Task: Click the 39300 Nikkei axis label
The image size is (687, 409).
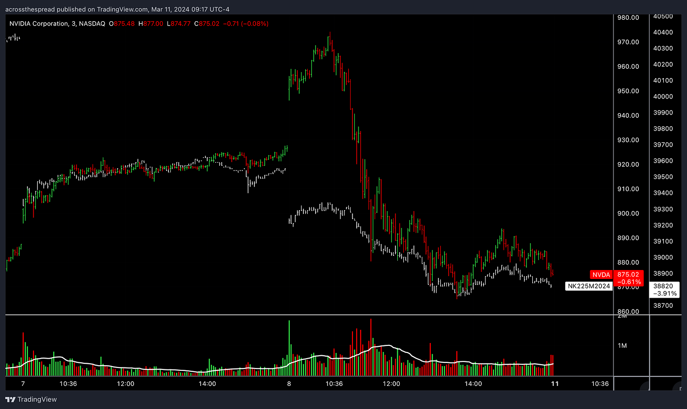Action: point(663,209)
